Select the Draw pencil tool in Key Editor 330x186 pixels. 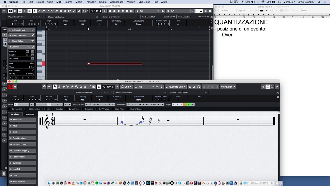tap(39, 11)
